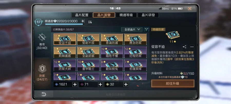The image size is (231, 104).
Task: Select the 臨危不懼 chip card
Action: click(x=112, y=52)
